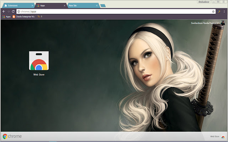Open the Web Store app icon
The width and height of the screenshot is (228, 142).
tap(39, 61)
